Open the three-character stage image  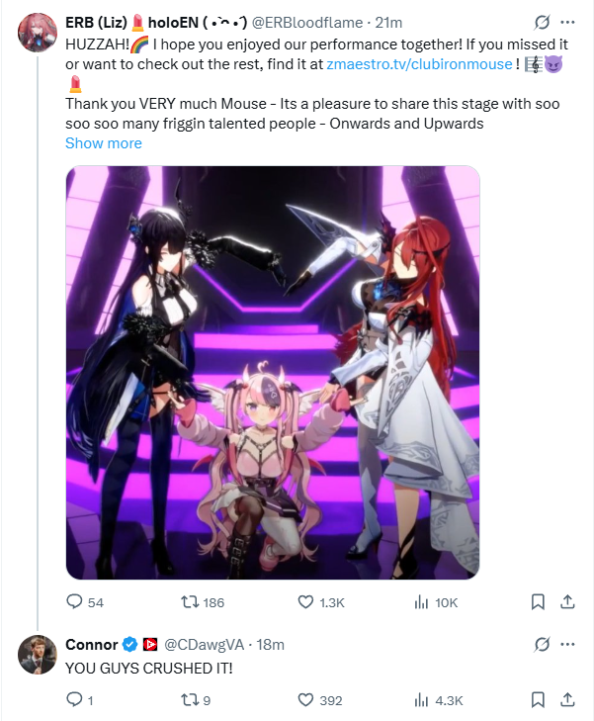pyautogui.click(x=273, y=372)
